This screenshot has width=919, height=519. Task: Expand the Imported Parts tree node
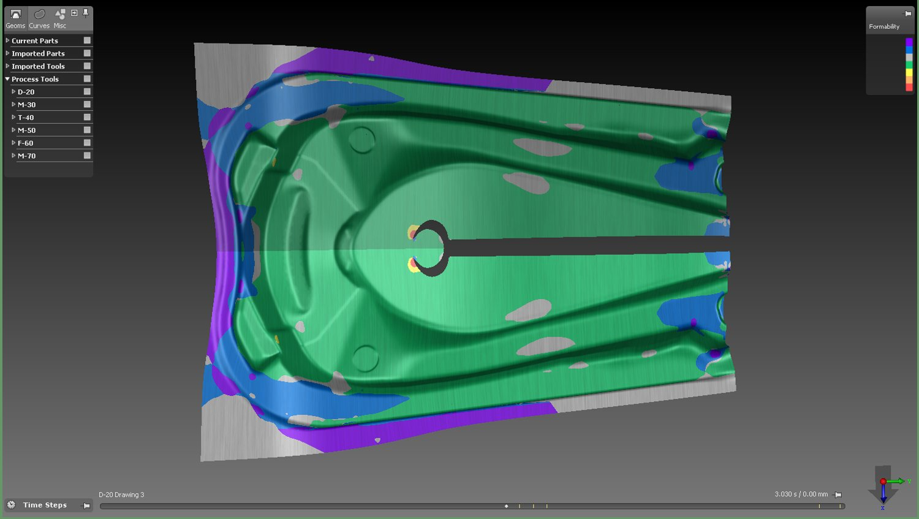point(7,53)
